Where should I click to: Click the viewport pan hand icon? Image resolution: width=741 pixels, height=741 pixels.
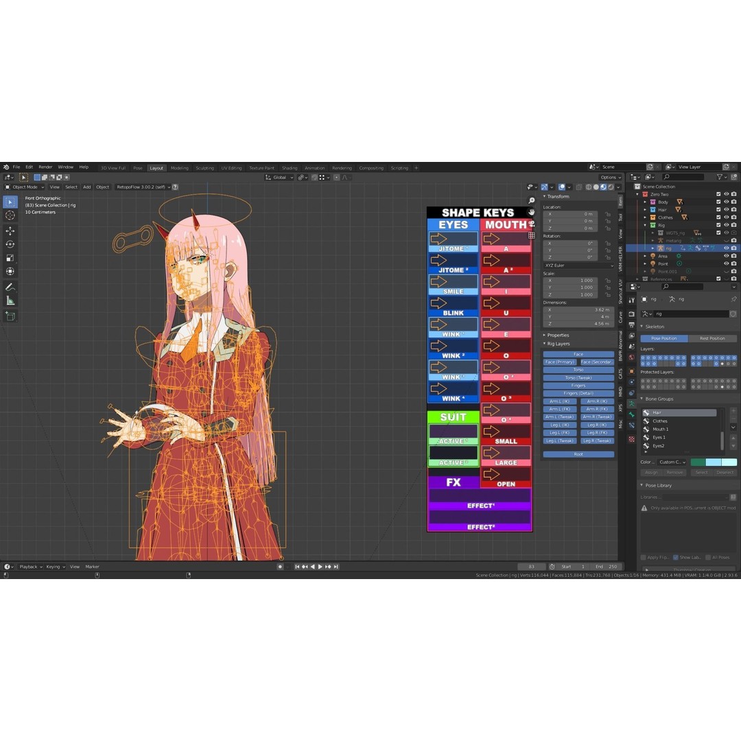coord(531,212)
